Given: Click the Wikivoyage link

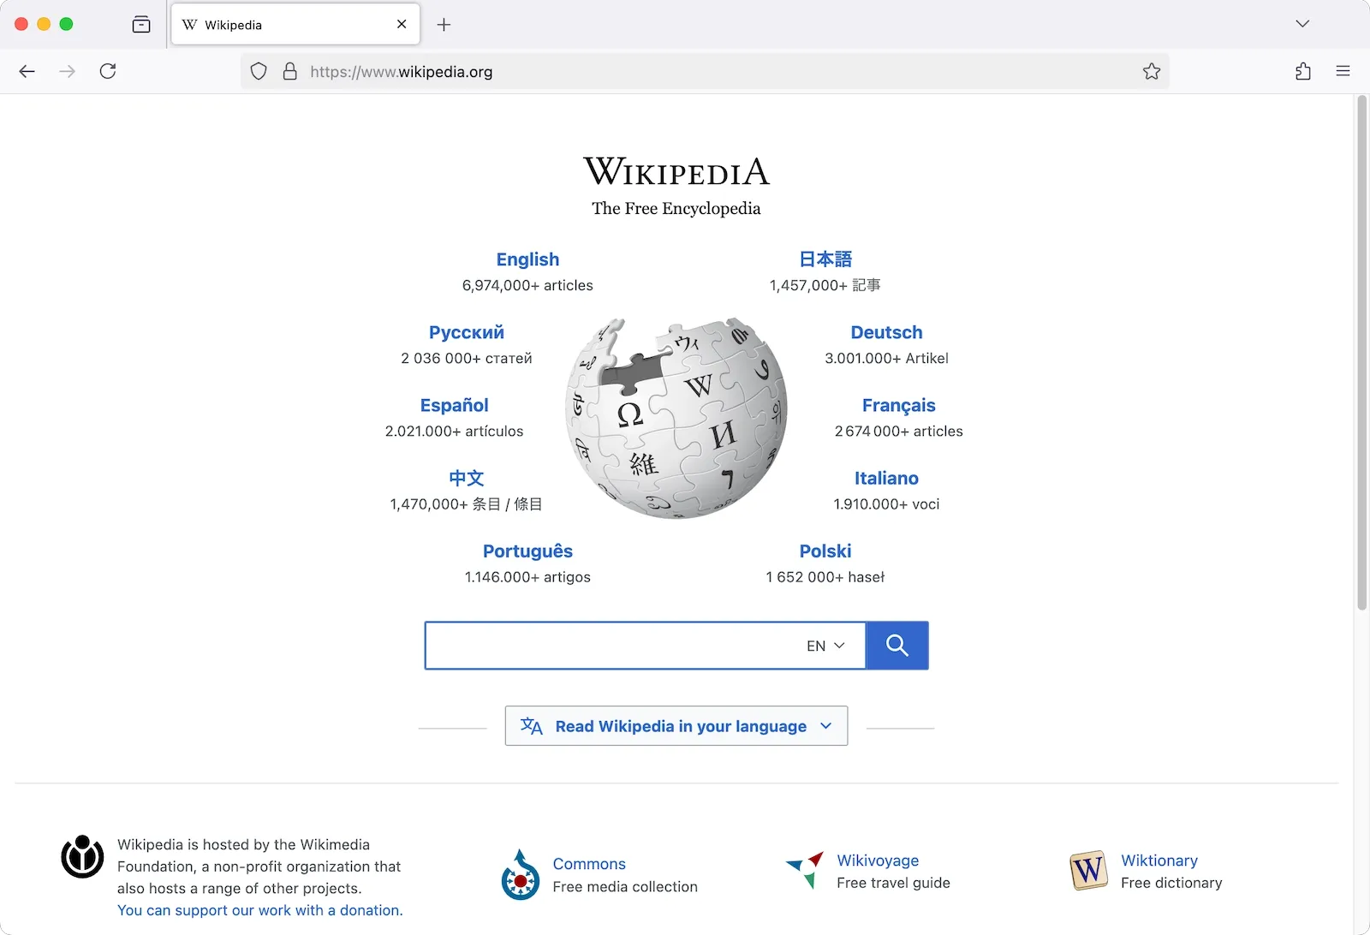Looking at the screenshot, I should point(878,861).
